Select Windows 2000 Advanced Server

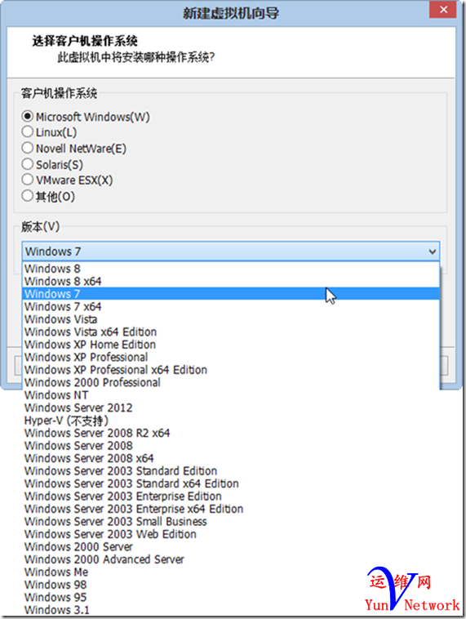[x=231, y=559]
